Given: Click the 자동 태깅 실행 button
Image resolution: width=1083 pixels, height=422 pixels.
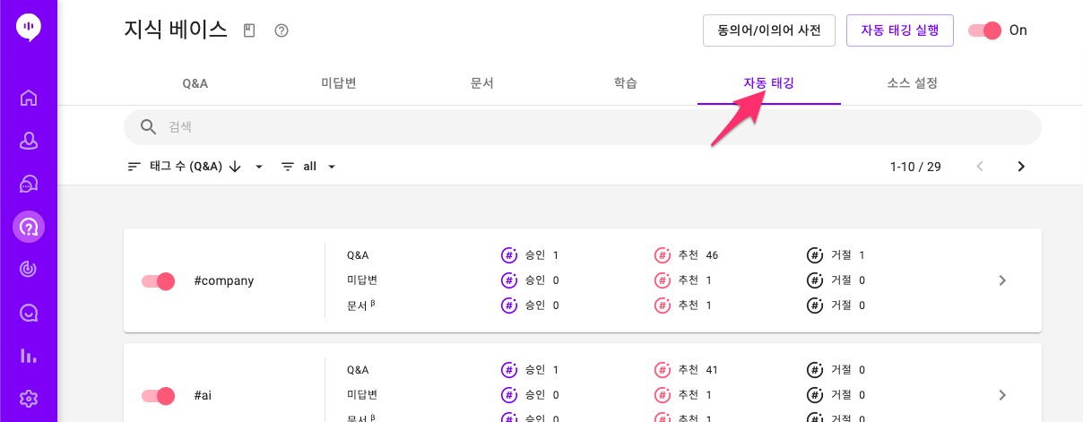Looking at the screenshot, I should 900,30.
